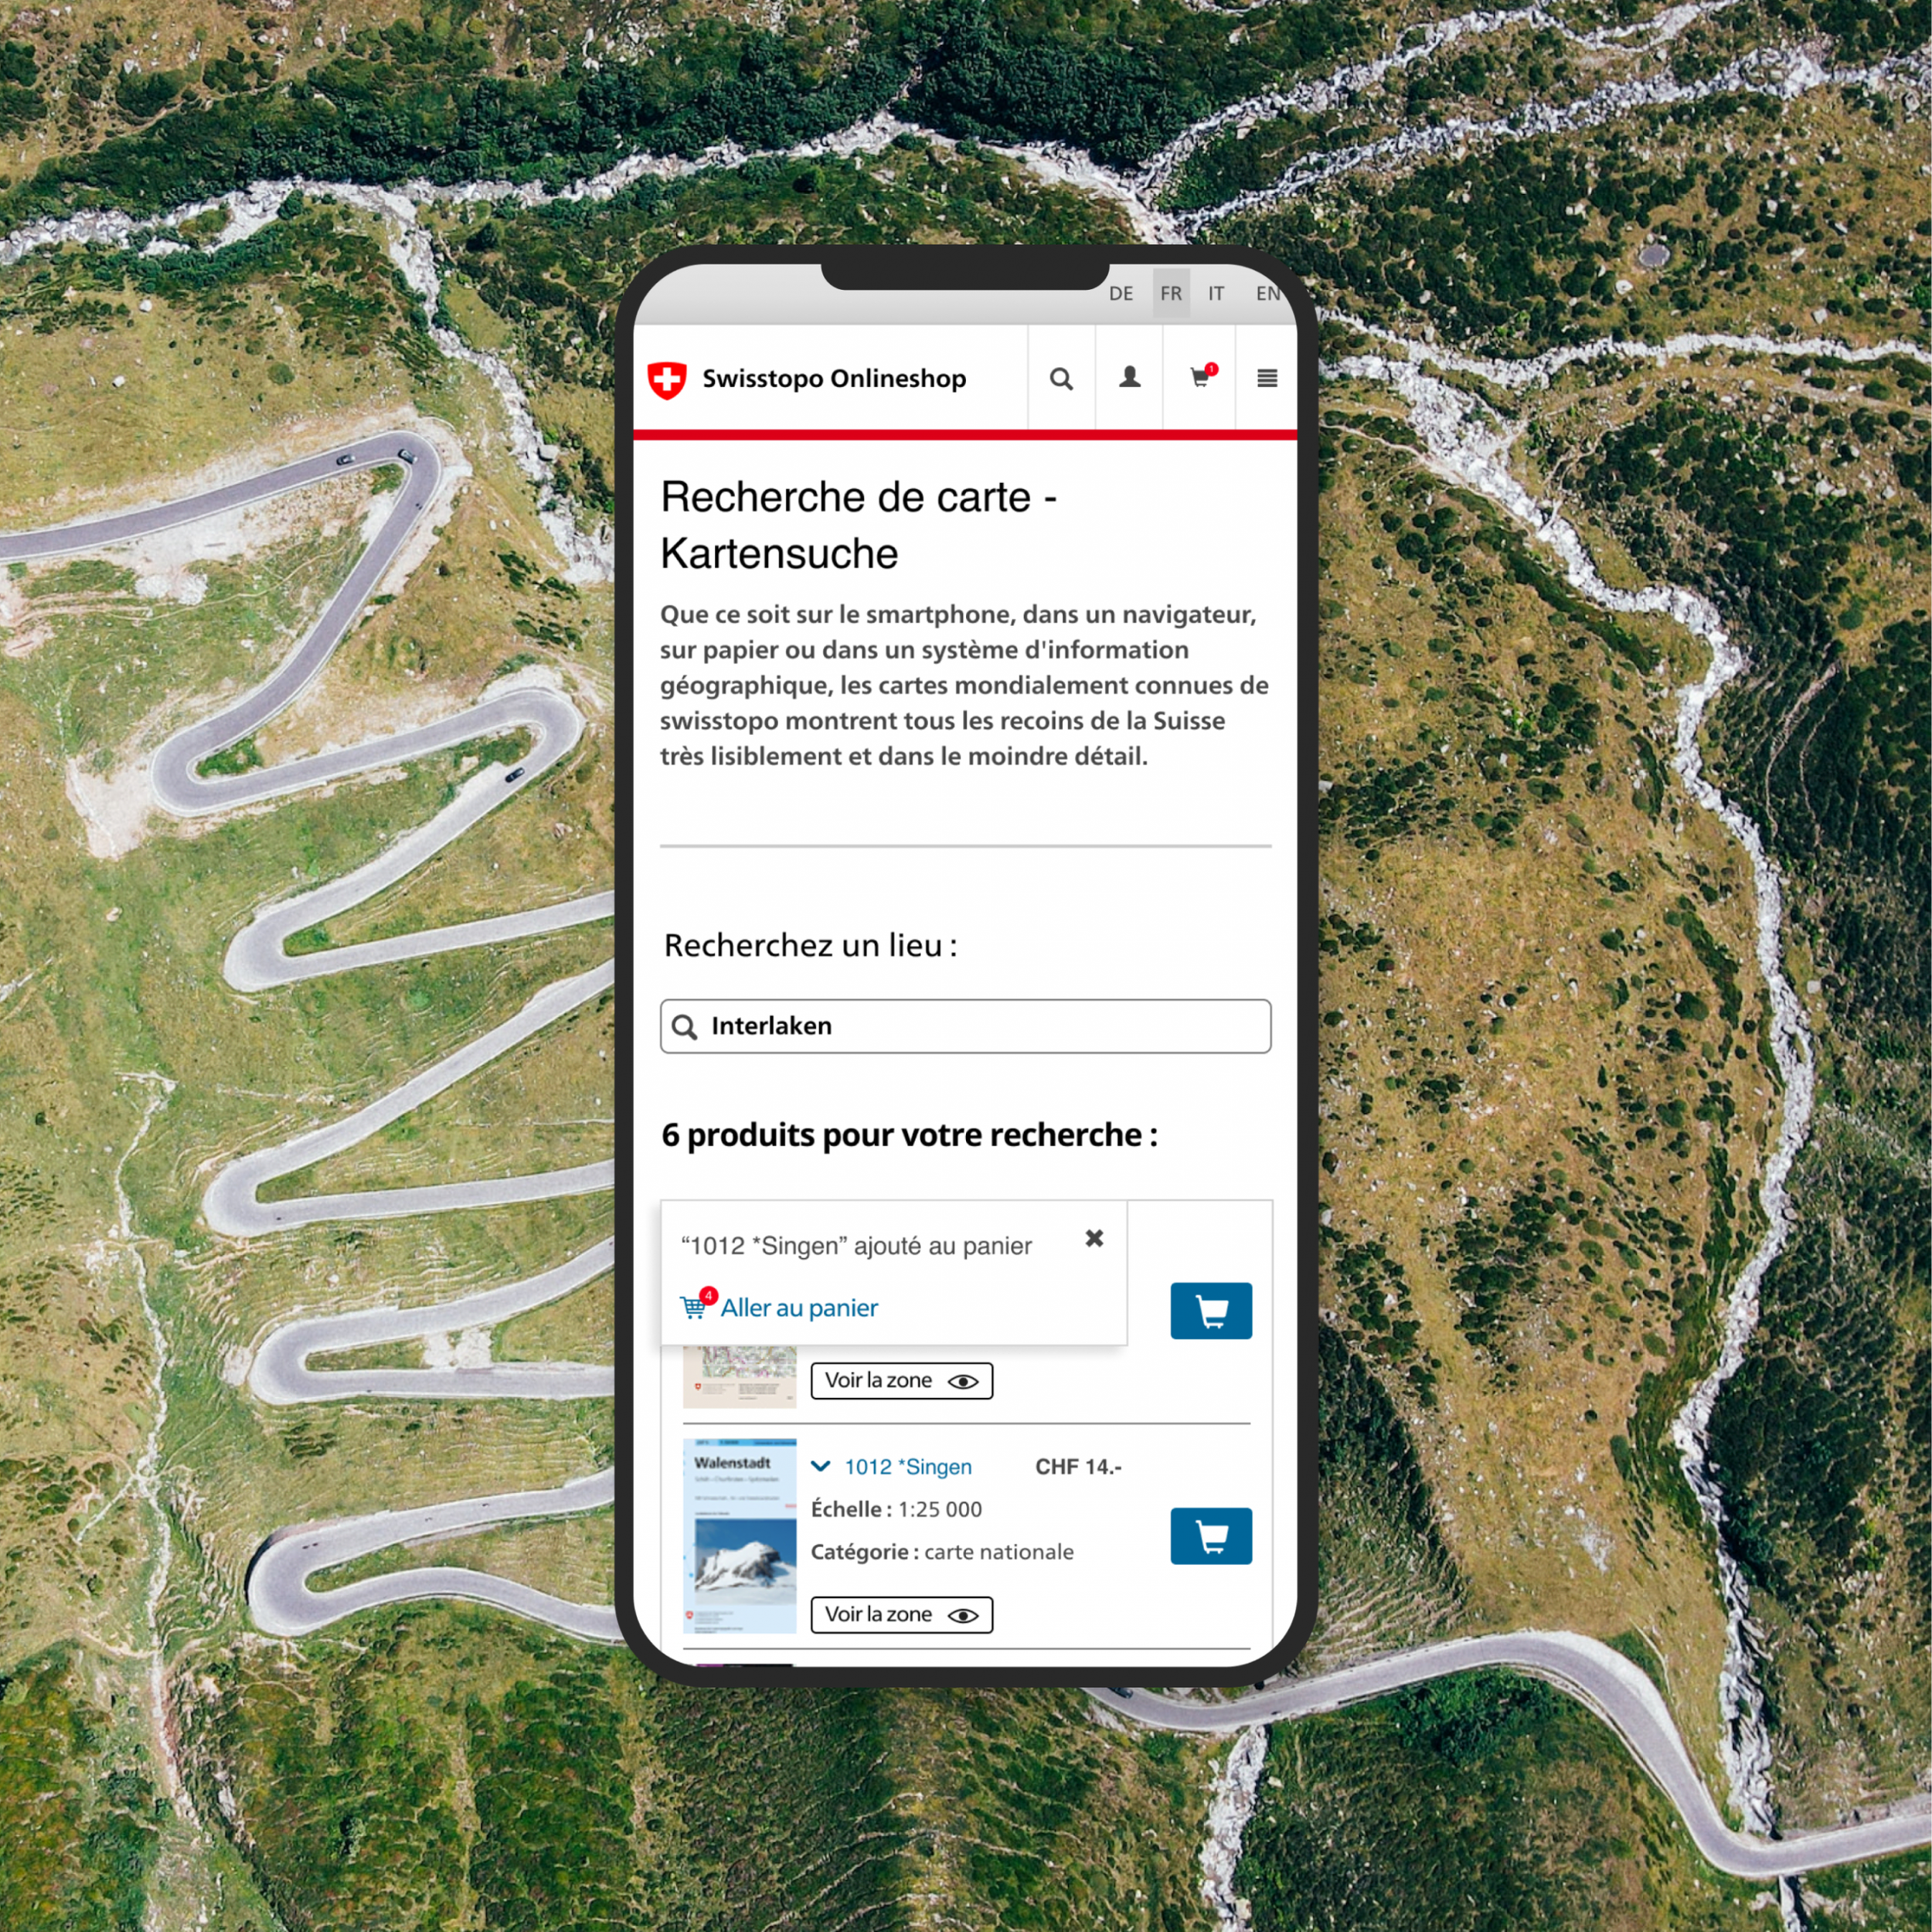Open the header search magnifier icon
Image resolution: width=1932 pixels, height=1932 pixels.
(1061, 379)
